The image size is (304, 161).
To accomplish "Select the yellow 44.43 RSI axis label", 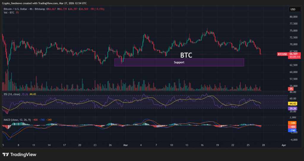I will tap(293, 103).
